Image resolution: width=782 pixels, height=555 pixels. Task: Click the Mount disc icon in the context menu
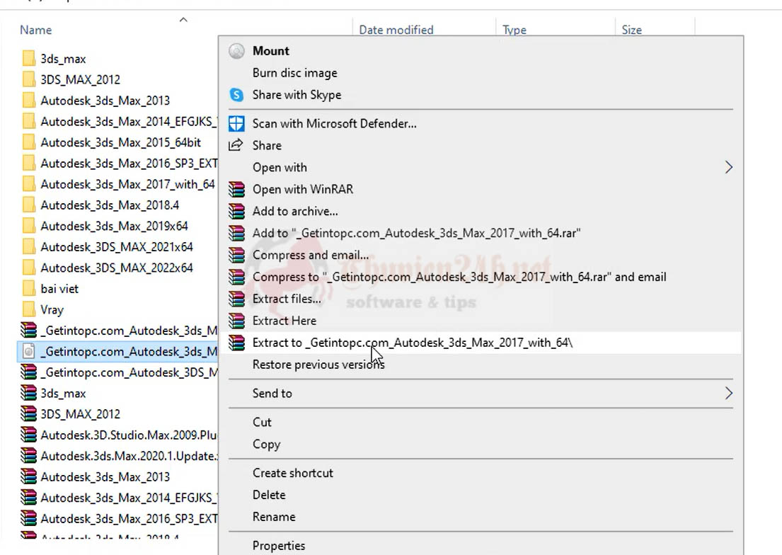(x=237, y=51)
